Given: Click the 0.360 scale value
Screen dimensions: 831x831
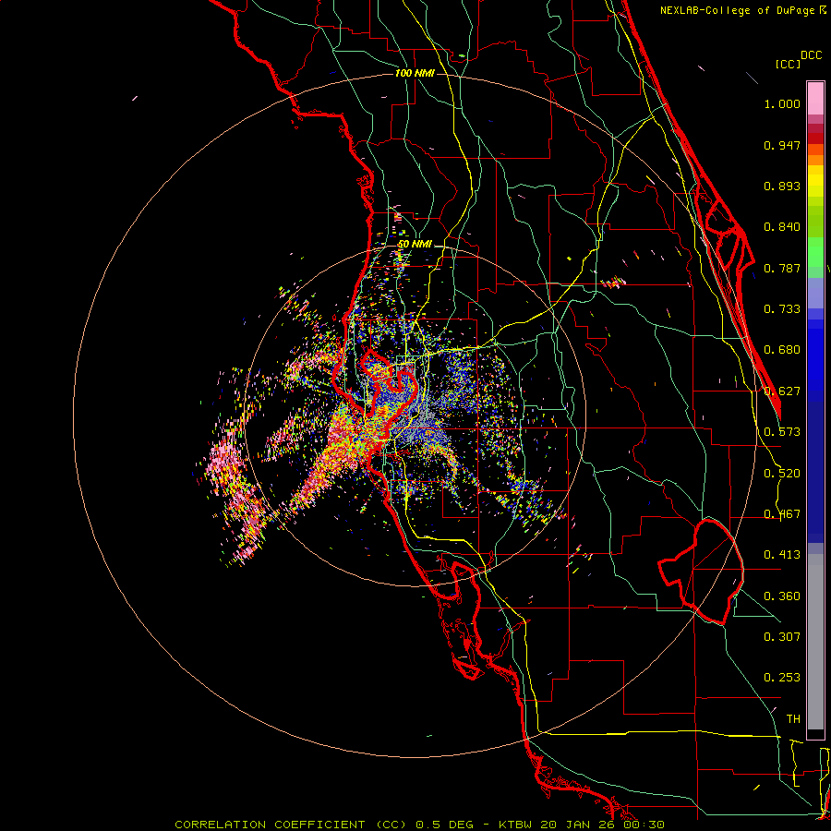Looking at the screenshot, I should 782,596.
